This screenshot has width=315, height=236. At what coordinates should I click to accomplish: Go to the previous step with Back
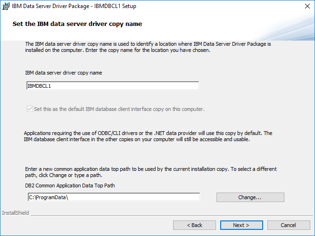pos(195,225)
